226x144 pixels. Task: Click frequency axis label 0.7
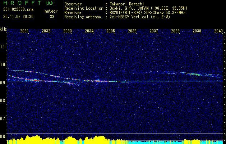[x=3, y=119]
